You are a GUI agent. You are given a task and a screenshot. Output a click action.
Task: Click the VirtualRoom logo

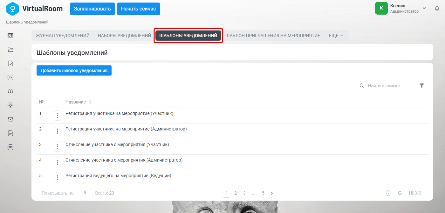pos(34,9)
